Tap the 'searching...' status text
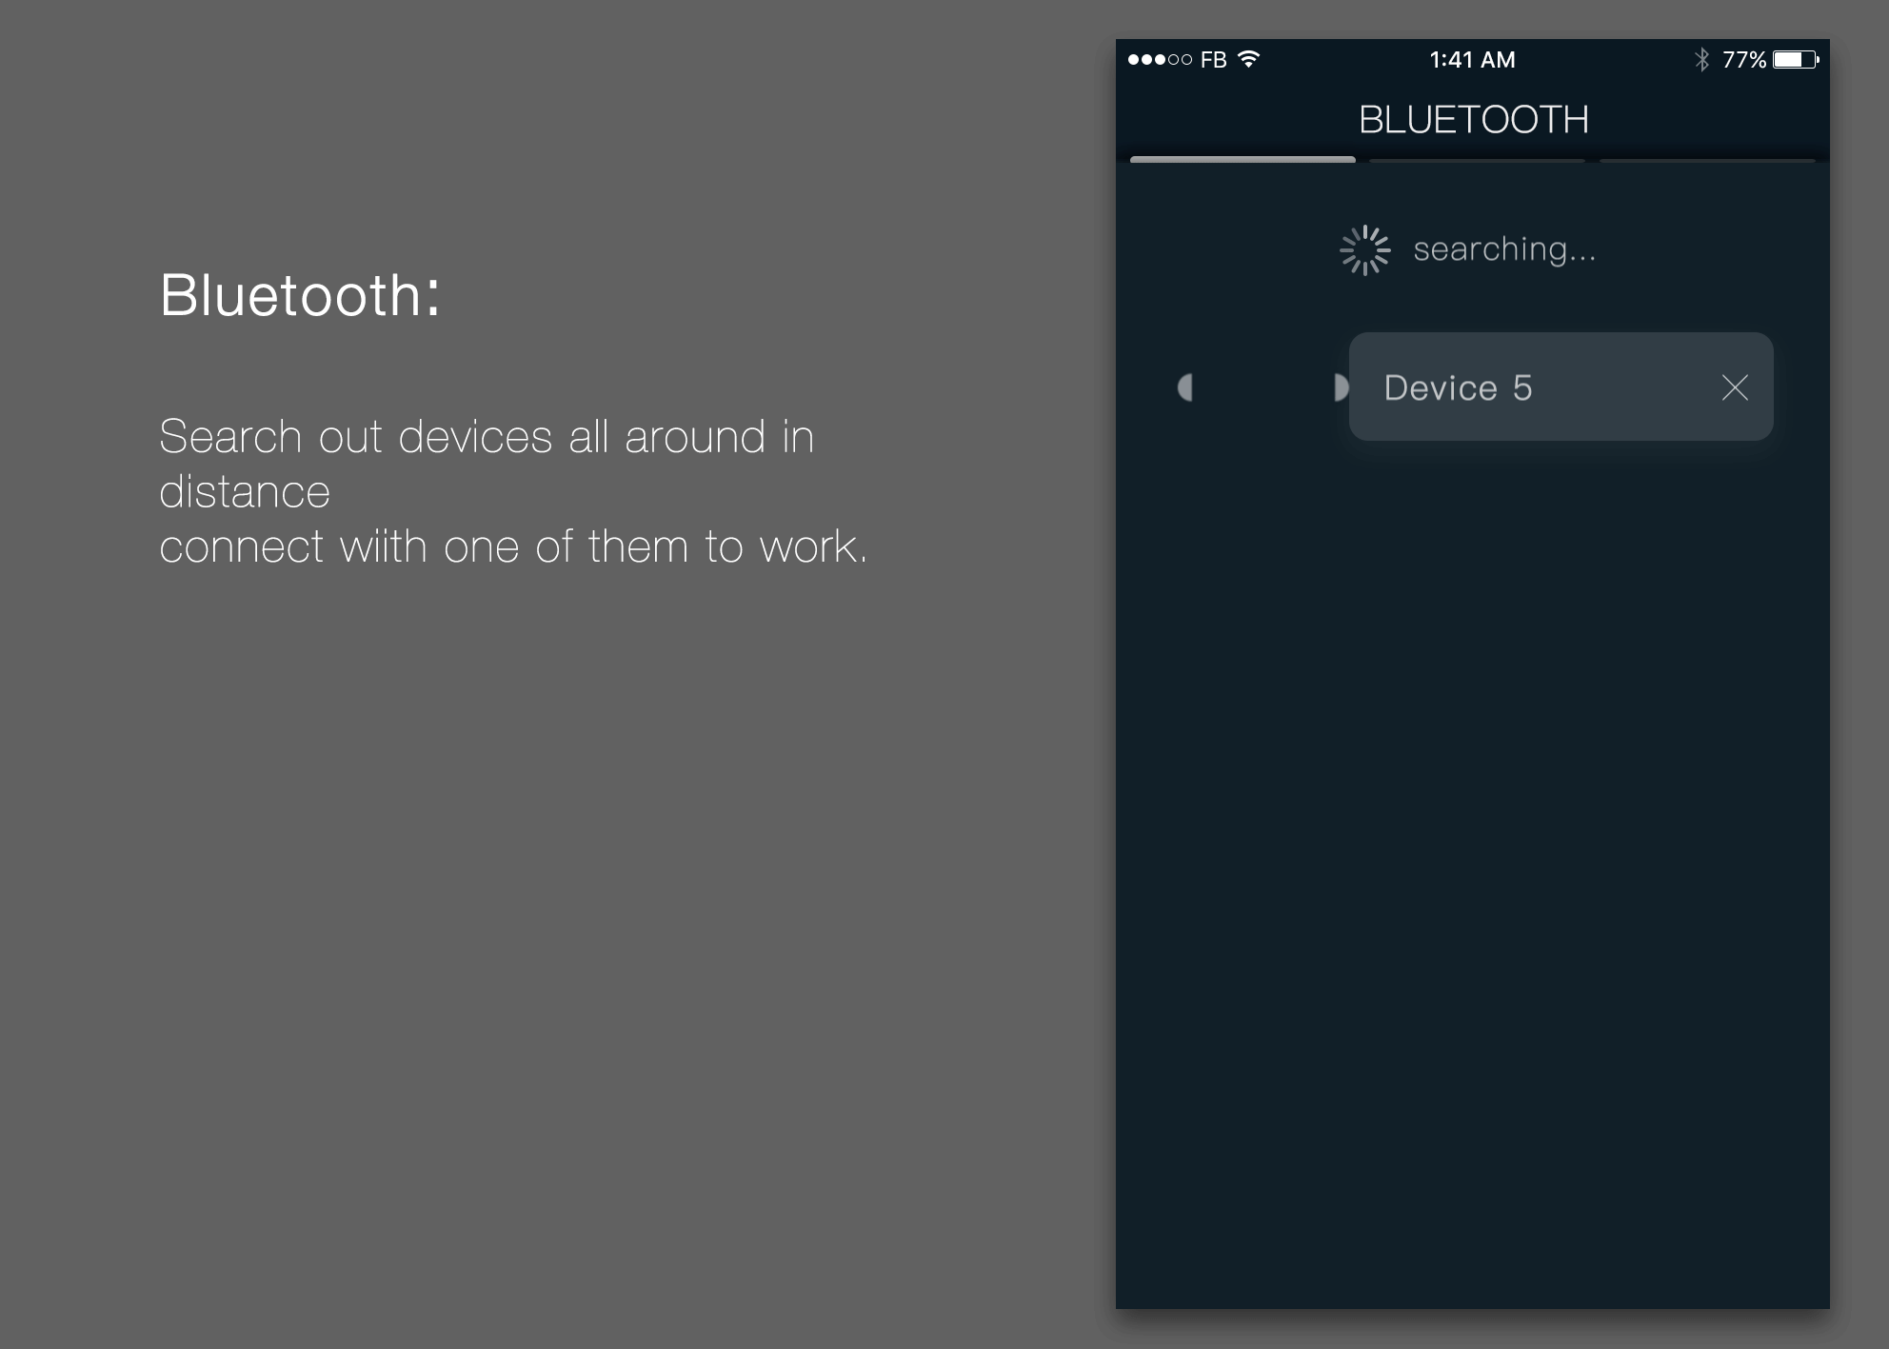The height and width of the screenshot is (1349, 1889). point(1504,249)
